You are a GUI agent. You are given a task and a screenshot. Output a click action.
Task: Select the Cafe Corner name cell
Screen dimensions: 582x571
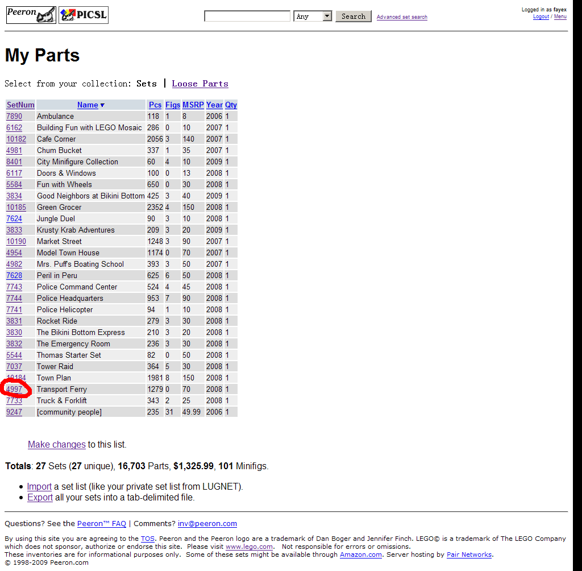[x=90, y=139]
